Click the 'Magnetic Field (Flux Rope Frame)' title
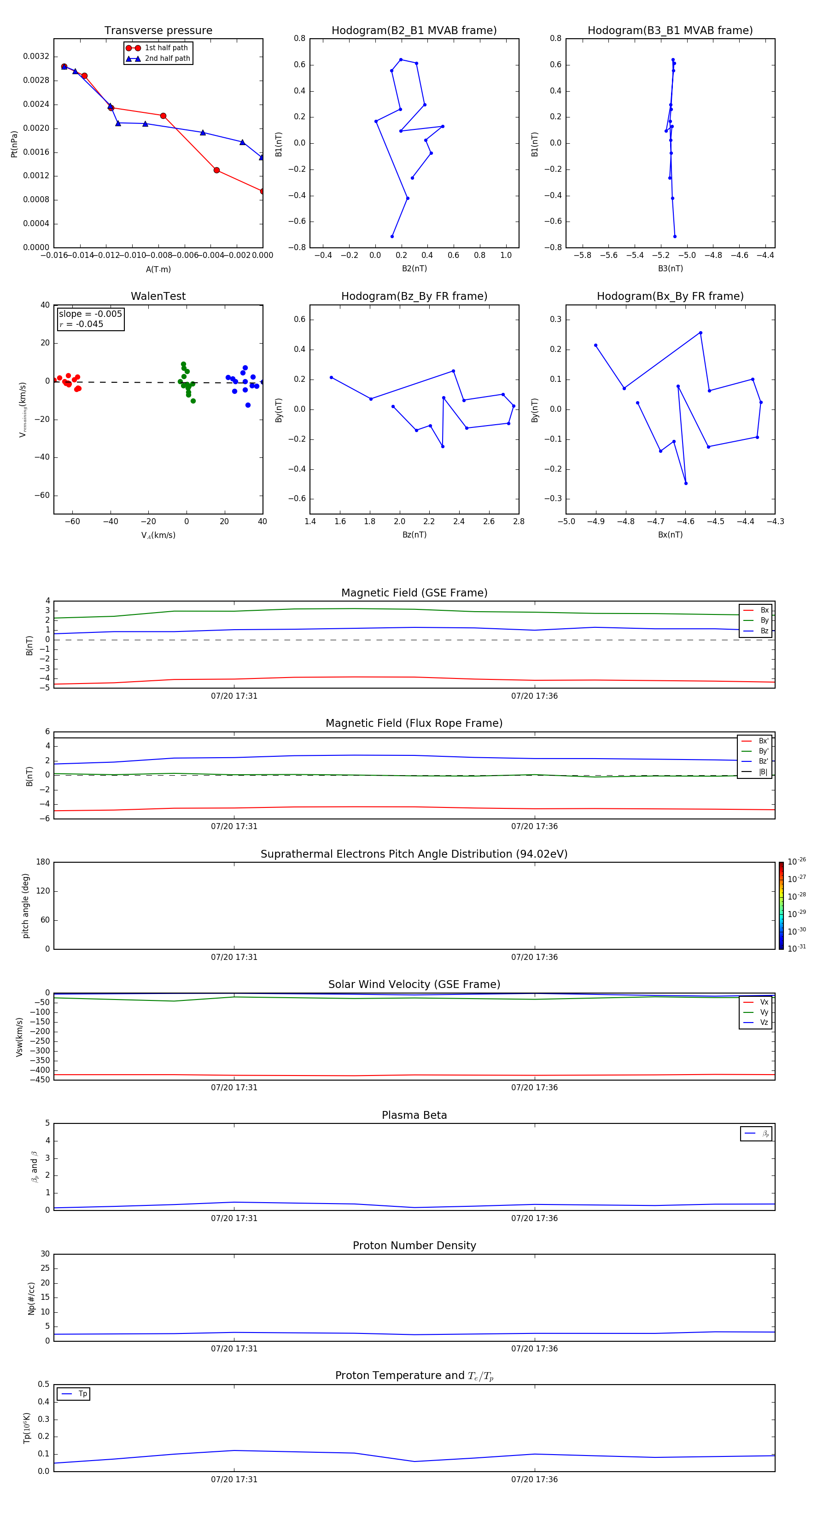Screen dimensions: 829x1520 tap(414, 724)
